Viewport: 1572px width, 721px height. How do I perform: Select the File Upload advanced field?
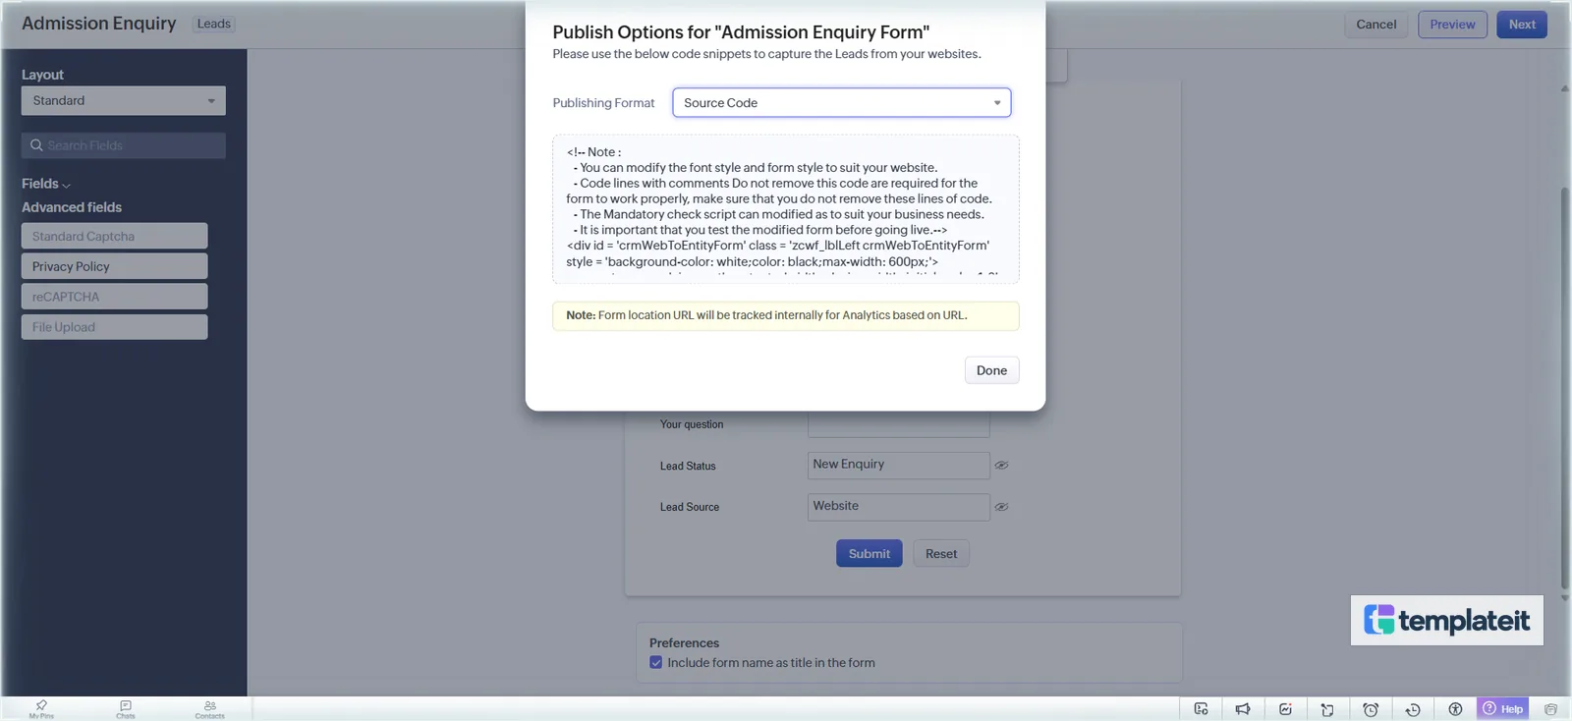(114, 327)
